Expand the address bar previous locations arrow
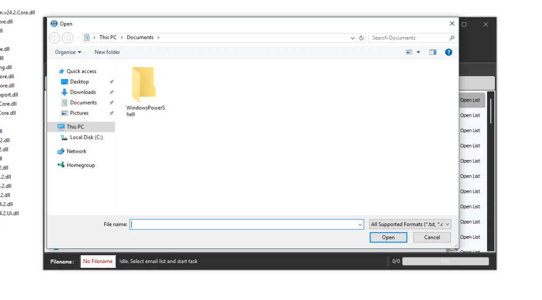Screen dimensions: 542x300 point(353,38)
